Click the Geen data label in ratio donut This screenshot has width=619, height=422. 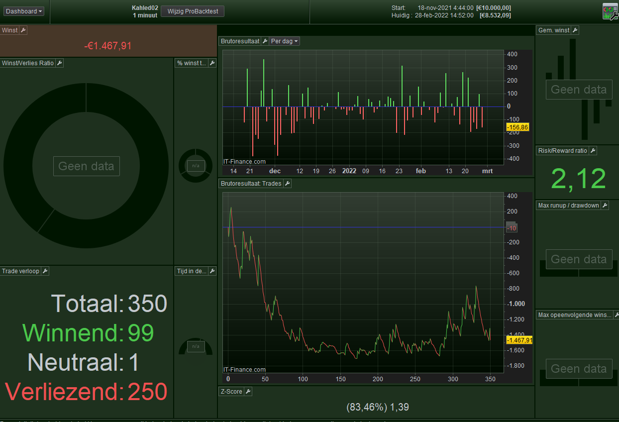(87, 166)
